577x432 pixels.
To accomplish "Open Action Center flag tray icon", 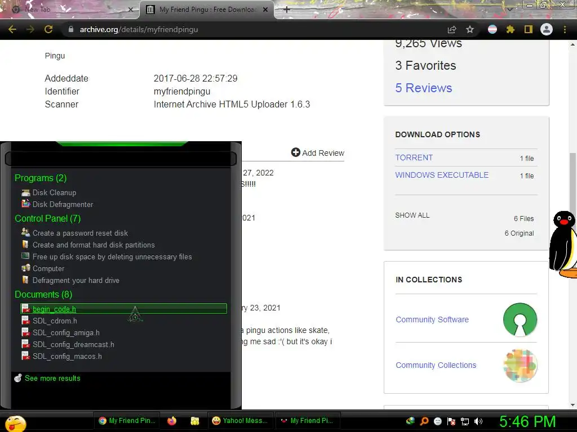I will click(451, 421).
